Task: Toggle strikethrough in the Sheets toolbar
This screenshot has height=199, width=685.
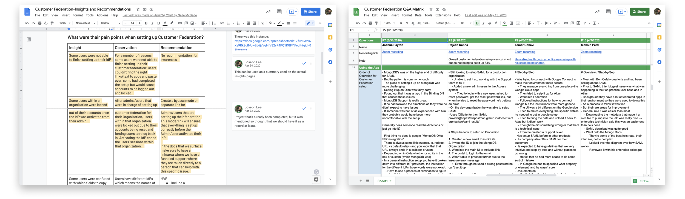Action: pos(490,23)
